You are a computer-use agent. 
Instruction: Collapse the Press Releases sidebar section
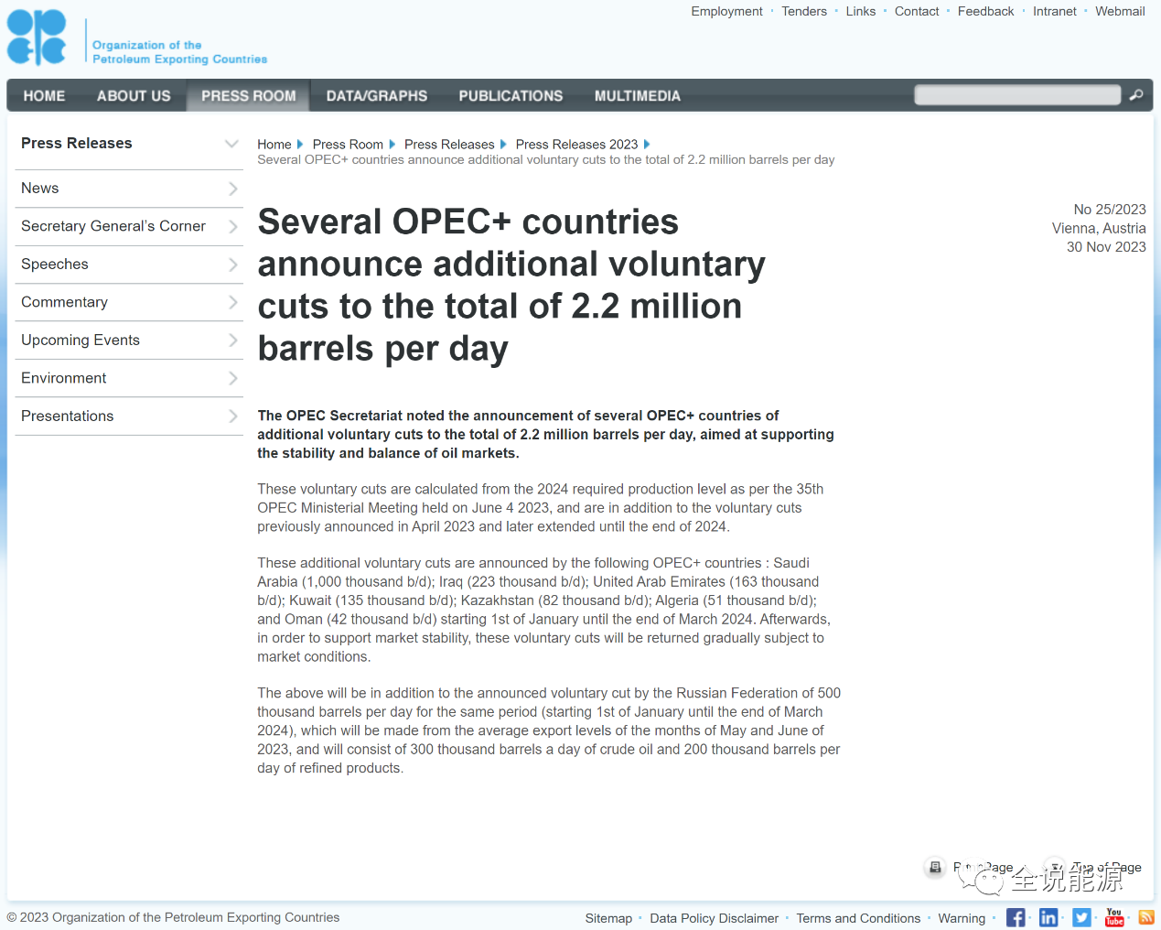click(231, 144)
